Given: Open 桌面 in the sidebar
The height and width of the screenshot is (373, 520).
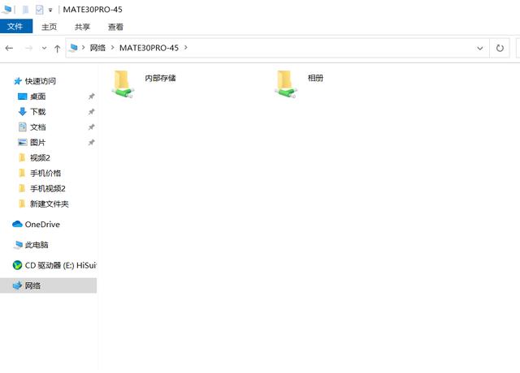Looking at the screenshot, I should coord(38,96).
